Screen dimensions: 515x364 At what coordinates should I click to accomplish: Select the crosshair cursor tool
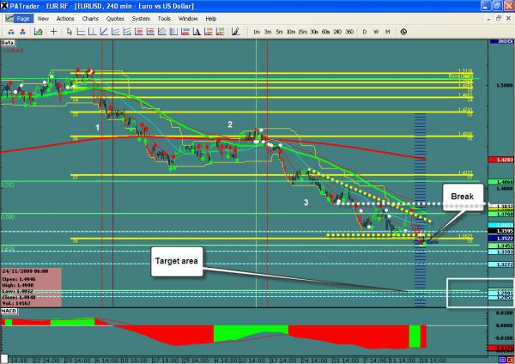[53, 31]
